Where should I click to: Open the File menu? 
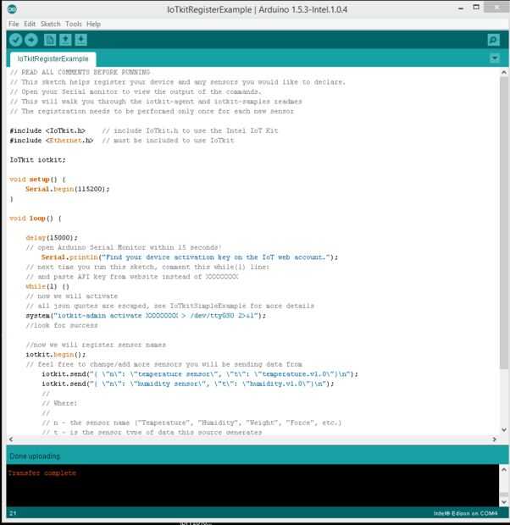(14, 24)
